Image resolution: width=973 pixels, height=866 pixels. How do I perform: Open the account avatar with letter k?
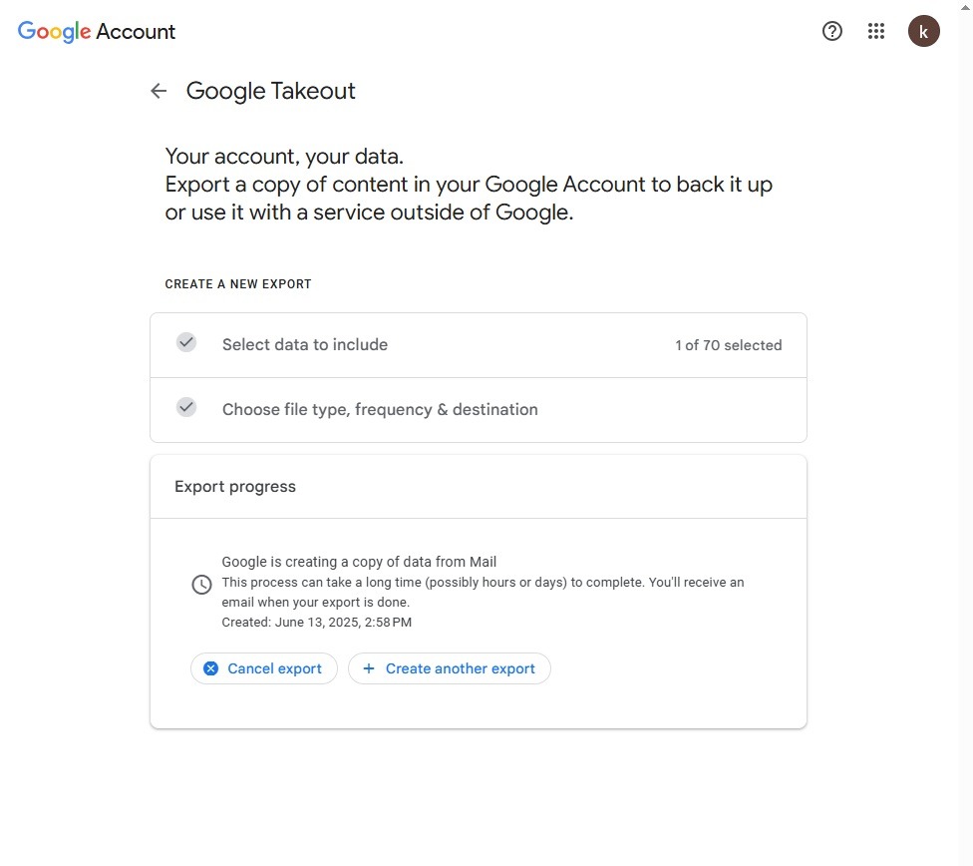point(923,31)
